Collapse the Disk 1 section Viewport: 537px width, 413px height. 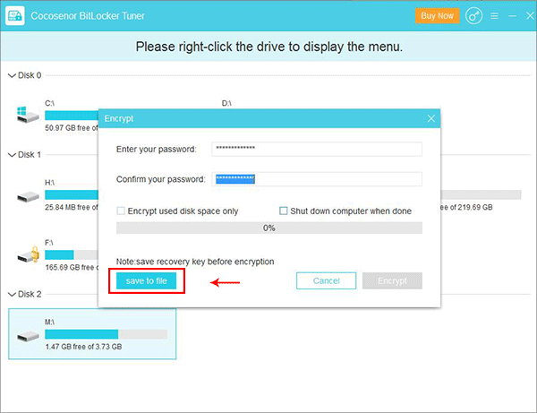tap(12, 155)
